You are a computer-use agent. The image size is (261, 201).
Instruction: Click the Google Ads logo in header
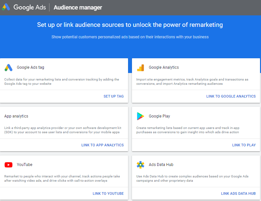pos(6,7)
